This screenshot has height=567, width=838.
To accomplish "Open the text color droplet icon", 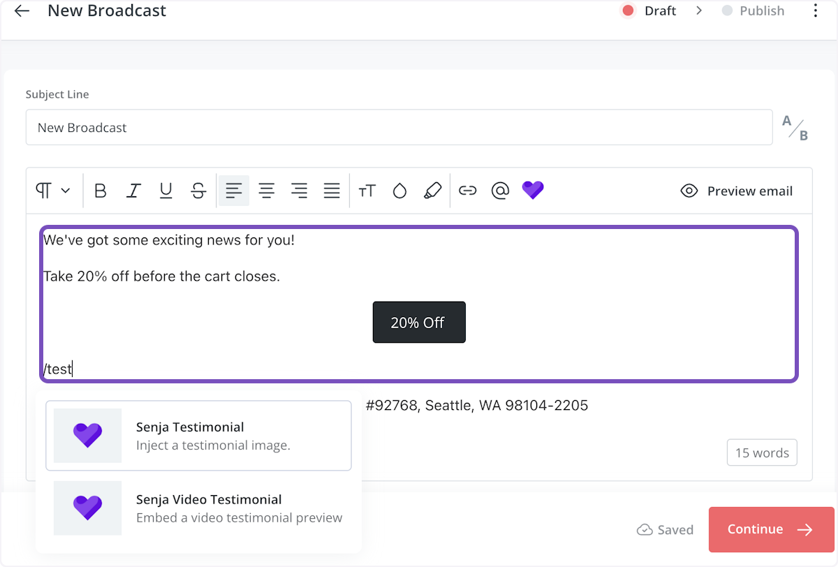I will coord(399,190).
